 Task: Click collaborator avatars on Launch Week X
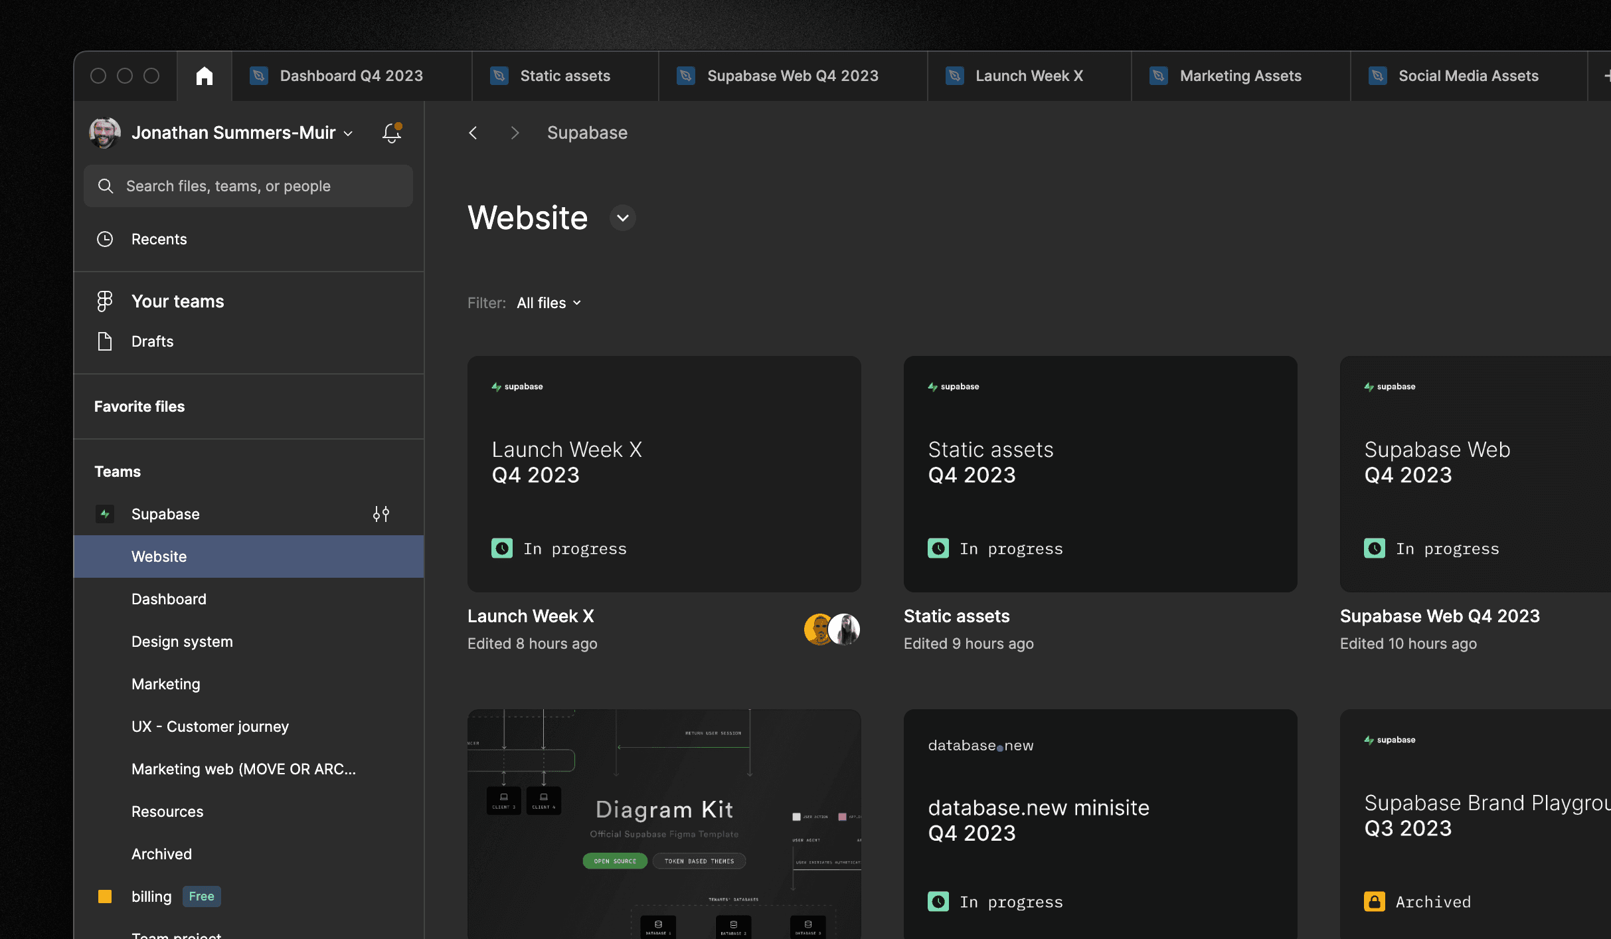pyautogui.click(x=832, y=630)
